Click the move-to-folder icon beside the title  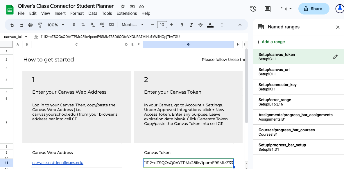[x=132, y=6]
